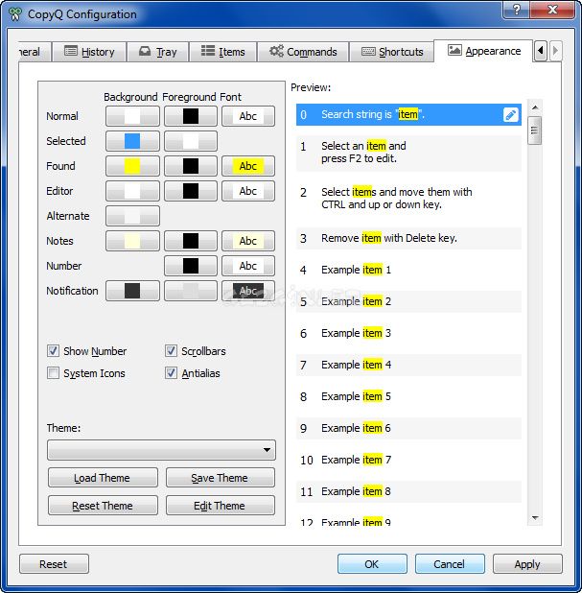This screenshot has height=593, width=582.
Task: Select preview item "CTRL and up or down key"
Action: (x=408, y=199)
